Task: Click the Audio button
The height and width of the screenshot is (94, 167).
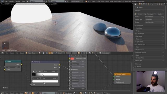Action: pos(159,14)
